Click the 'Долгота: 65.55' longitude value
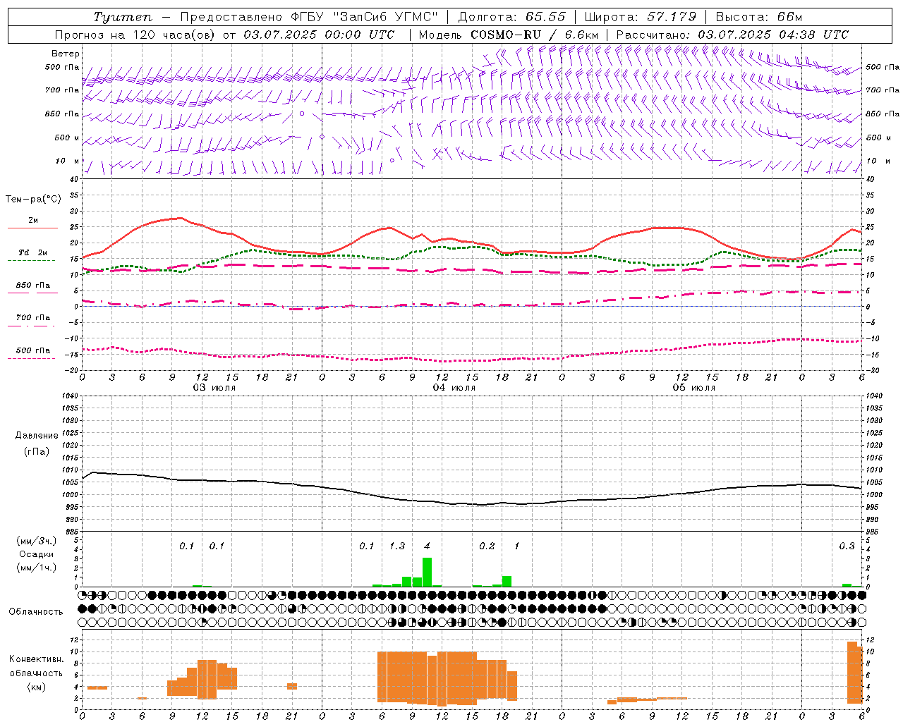 [x=511, y=17]
